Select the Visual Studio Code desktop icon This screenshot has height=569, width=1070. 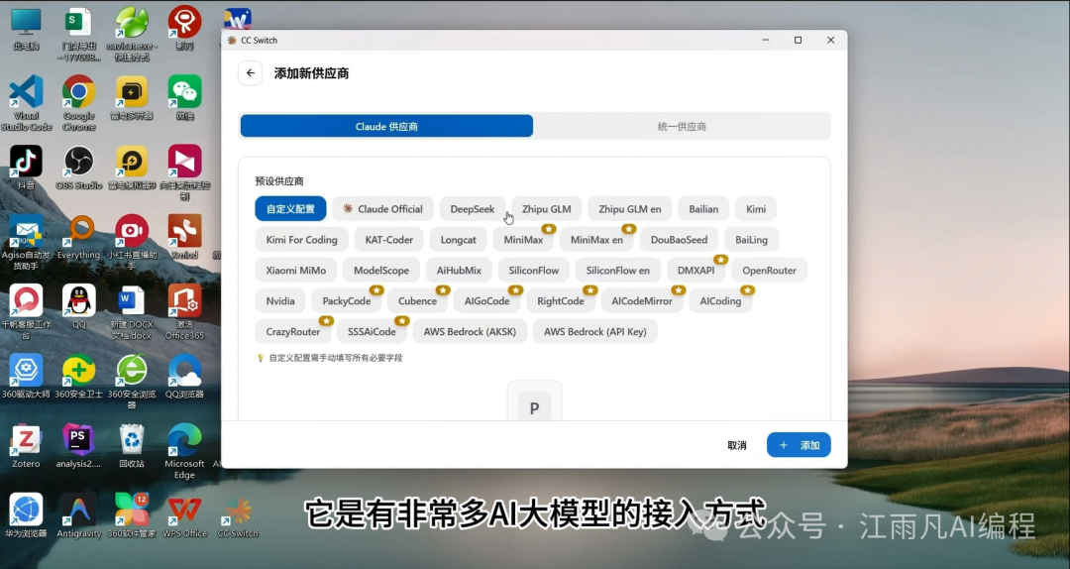tap(26, 103)
